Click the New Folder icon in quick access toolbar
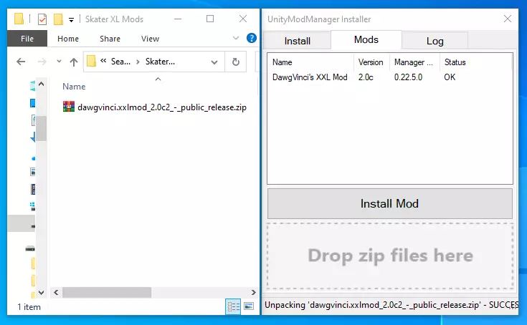 click(x=58, y=19)
